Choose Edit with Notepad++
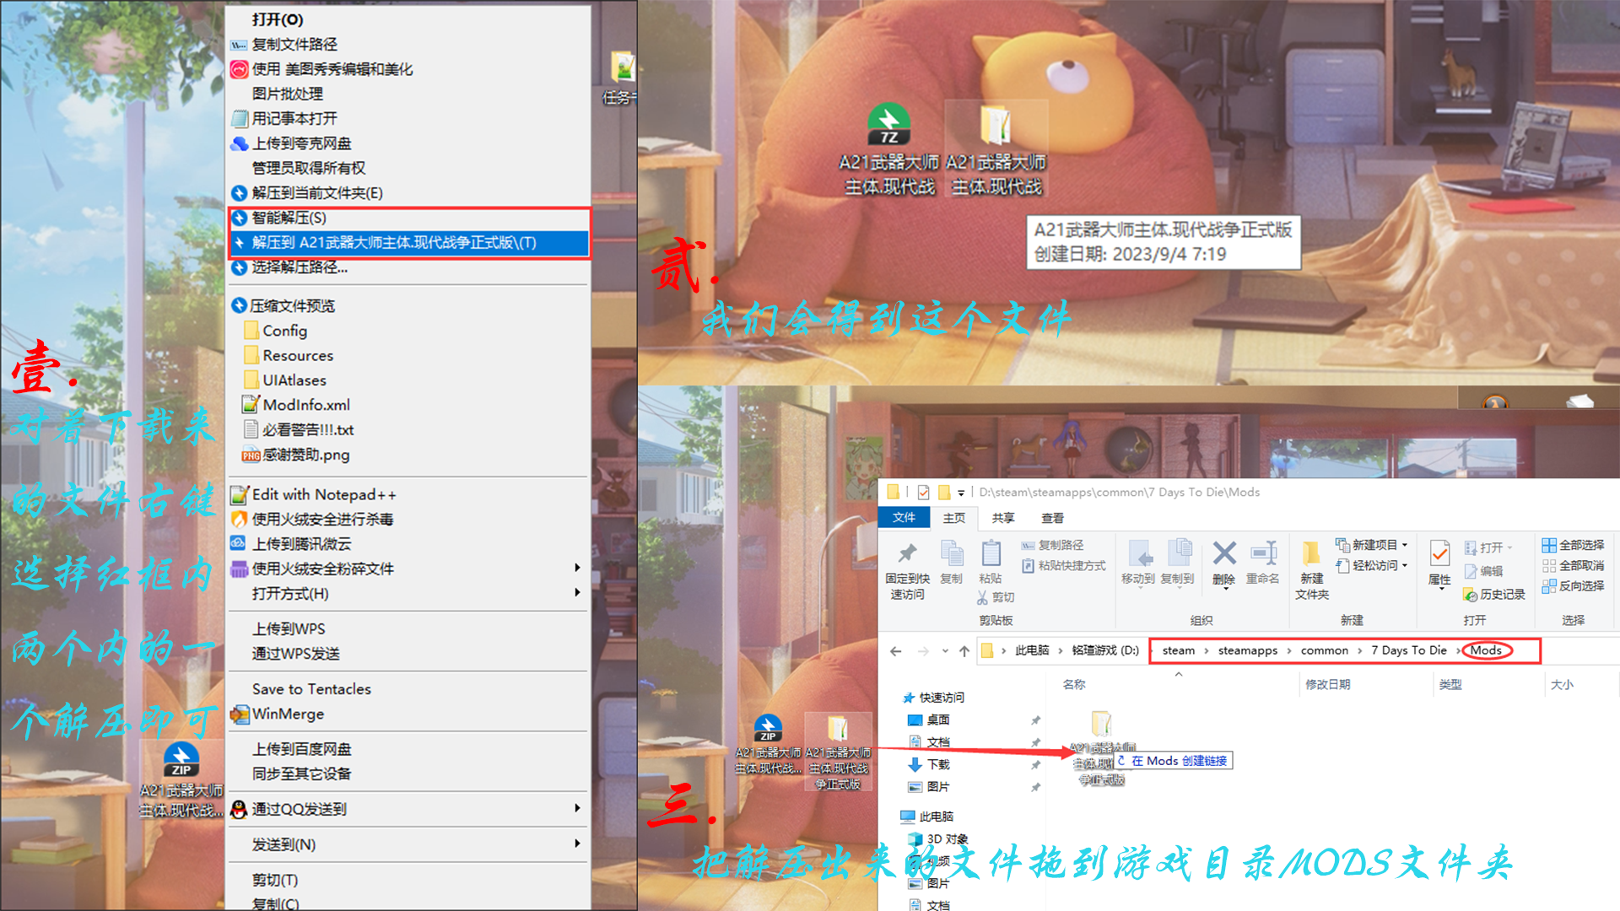The height and width of the screenshot is (911, 1620). [408, 494]
